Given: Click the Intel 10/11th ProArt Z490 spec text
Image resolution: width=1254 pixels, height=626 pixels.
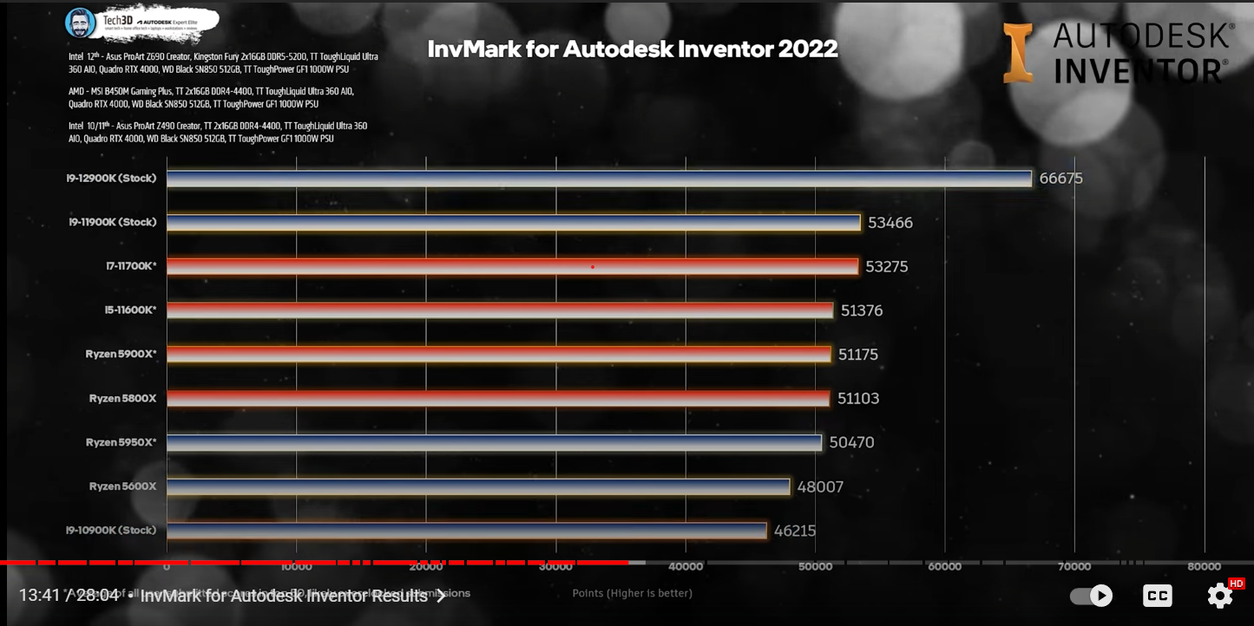Looking at the screenshot, I should coord(218,132).
